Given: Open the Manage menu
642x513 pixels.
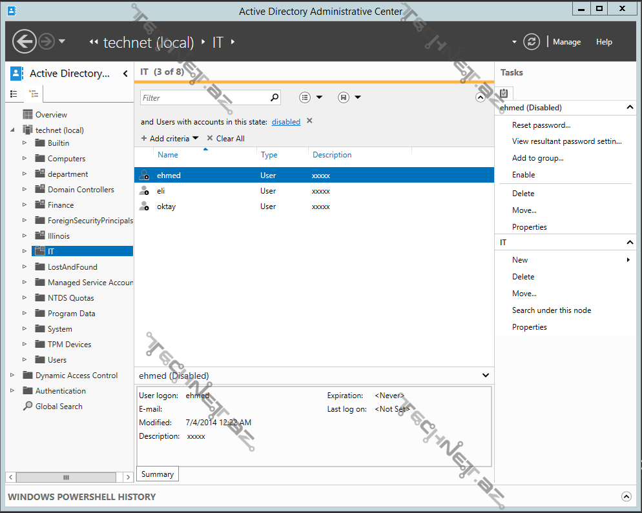Looking at the screenshot, I should 566,41.
